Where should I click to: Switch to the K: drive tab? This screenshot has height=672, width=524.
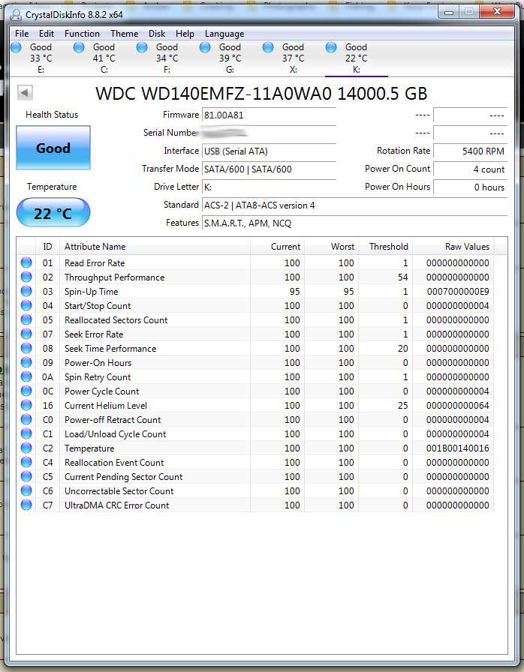(356, 58)
